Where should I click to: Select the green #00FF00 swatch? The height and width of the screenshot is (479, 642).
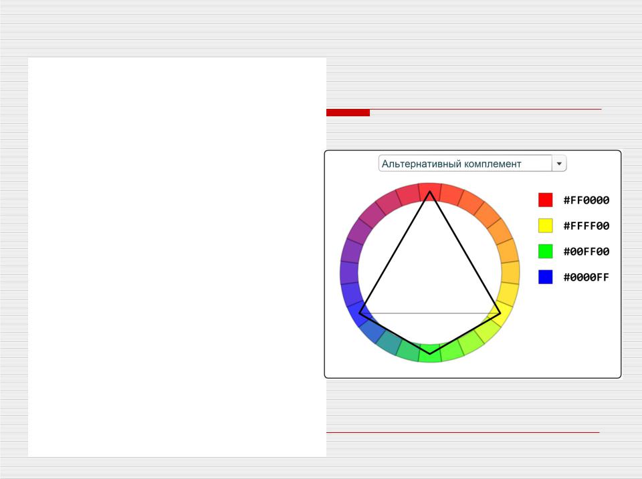click(546, 251)
